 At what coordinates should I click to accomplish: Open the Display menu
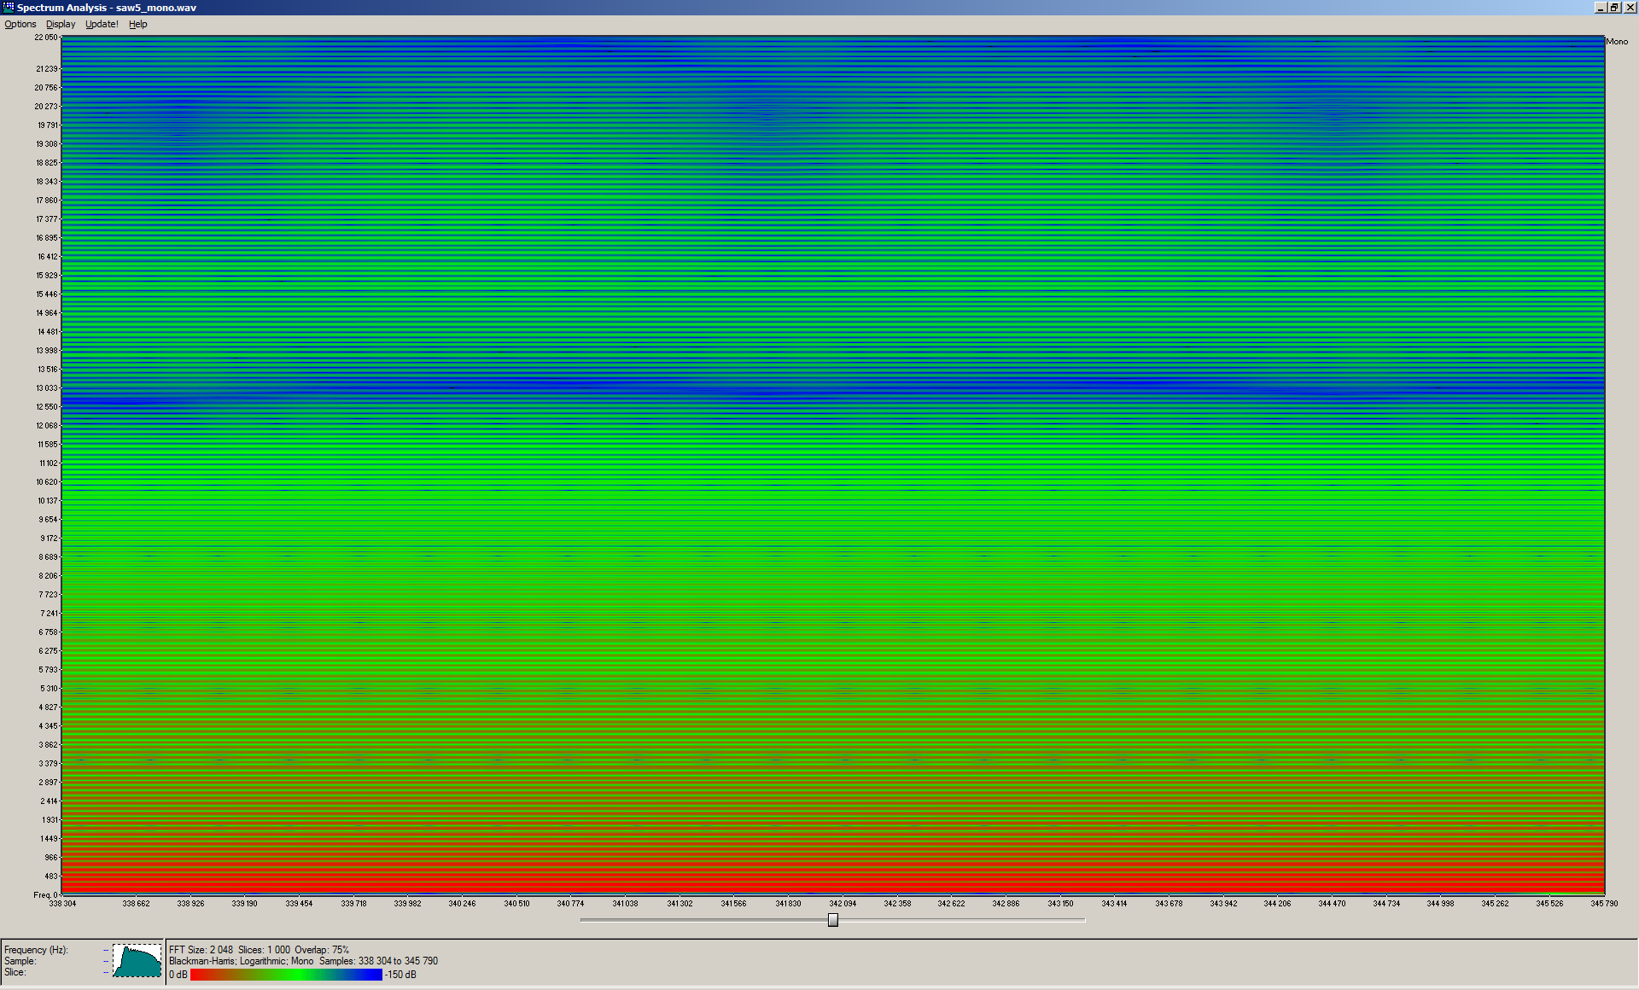click(61, 24)
